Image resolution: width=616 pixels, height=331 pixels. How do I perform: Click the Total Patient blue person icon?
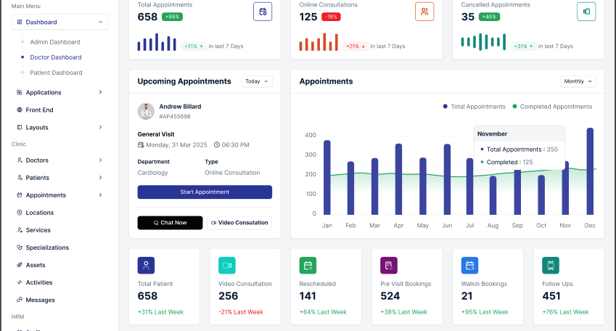tap(146, 266)
